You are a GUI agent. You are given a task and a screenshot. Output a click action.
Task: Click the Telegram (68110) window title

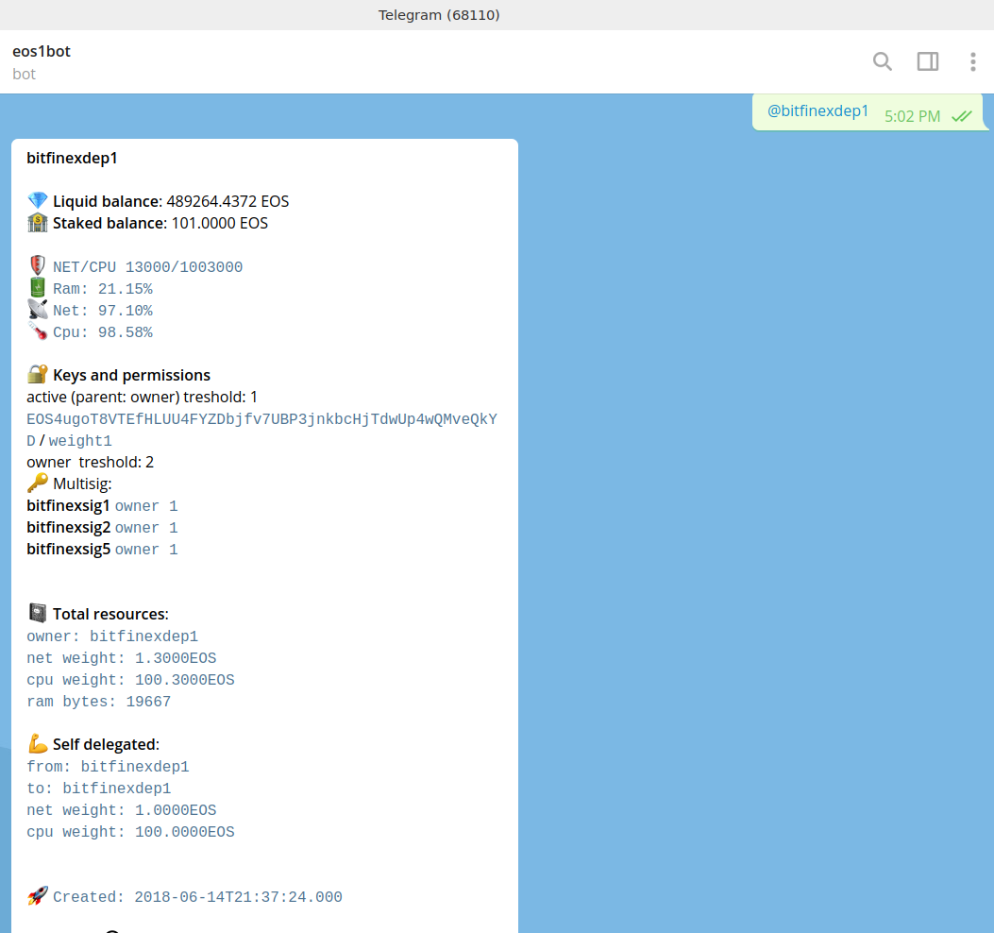click(439, 14)
